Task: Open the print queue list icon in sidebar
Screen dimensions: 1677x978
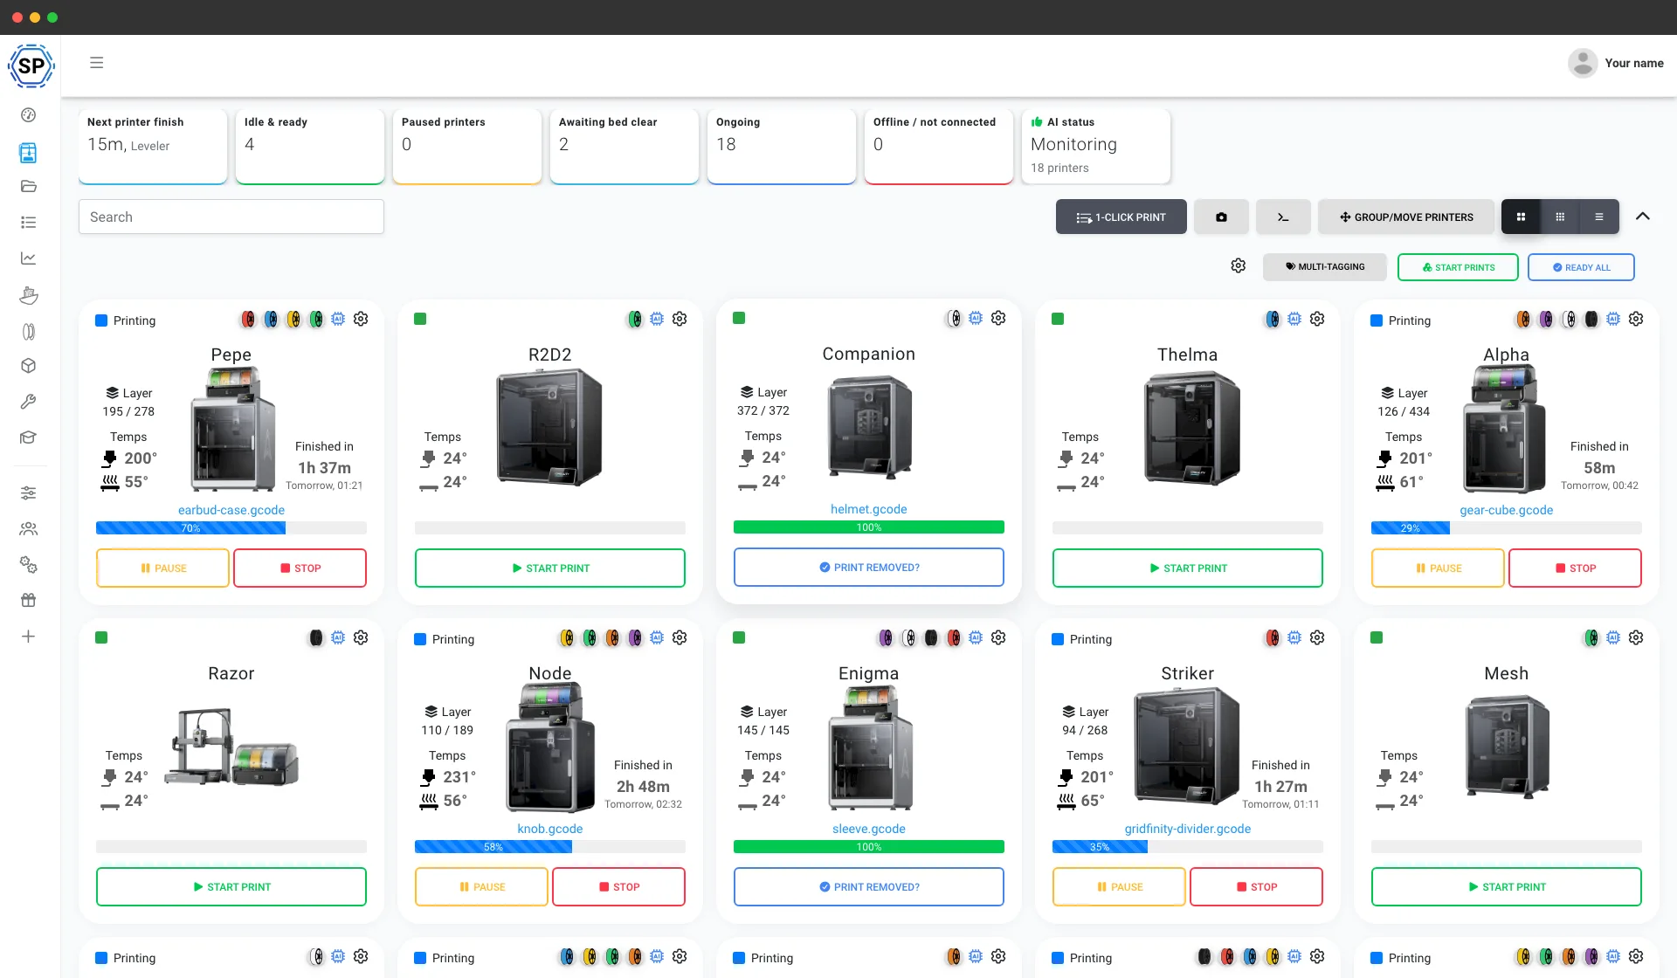Action: tap(29, 223)
